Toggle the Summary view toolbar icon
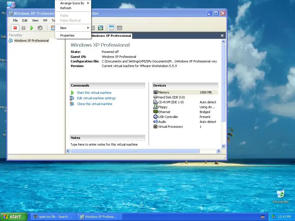 111,28
